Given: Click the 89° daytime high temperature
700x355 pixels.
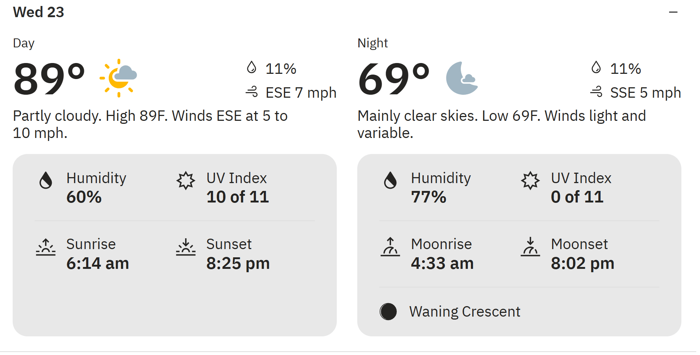Looking at the screenshot, I should (x=49, y=78).
